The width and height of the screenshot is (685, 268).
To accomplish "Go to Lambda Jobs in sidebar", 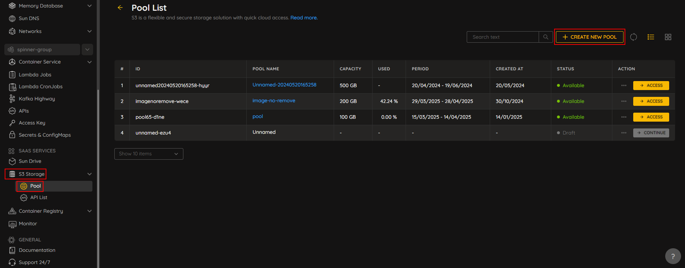I will pos(35,75).
